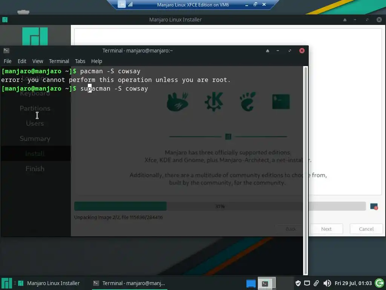This screenshot has height=290, width=386.
Task: Click the pin icon on VM toolbar
Action: coord(122,4)
